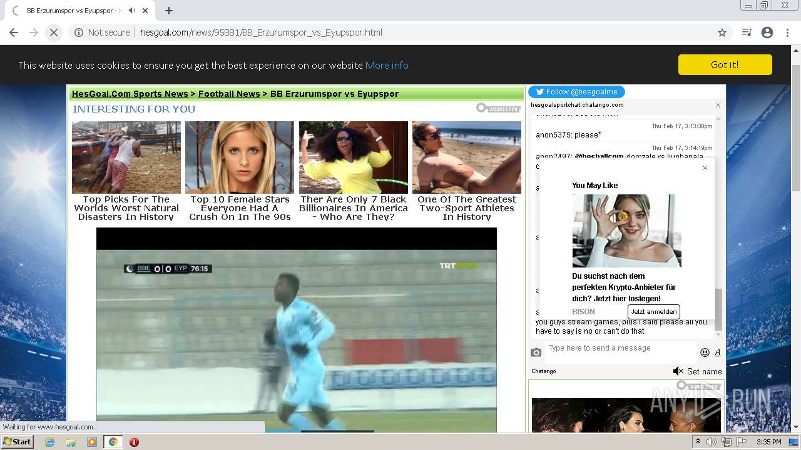Screen dimensions: 801x450
Task: Select the BB Erzurumspor vs Eyupspor tab
Action: pos(74,11)
